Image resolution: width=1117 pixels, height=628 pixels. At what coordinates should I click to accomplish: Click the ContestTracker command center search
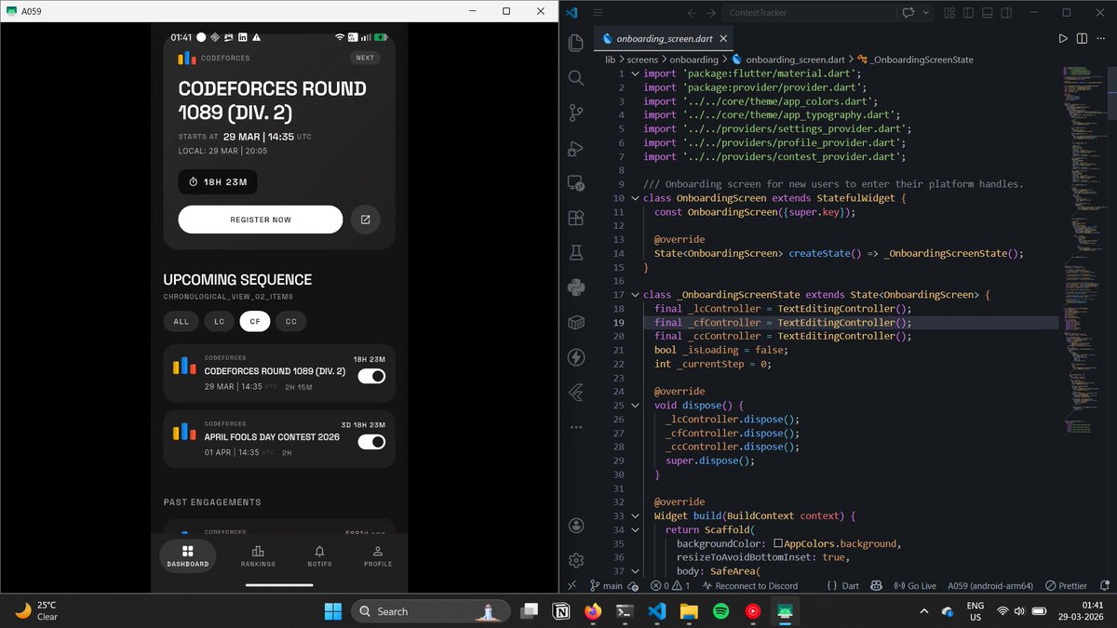(x=808, y=13)
